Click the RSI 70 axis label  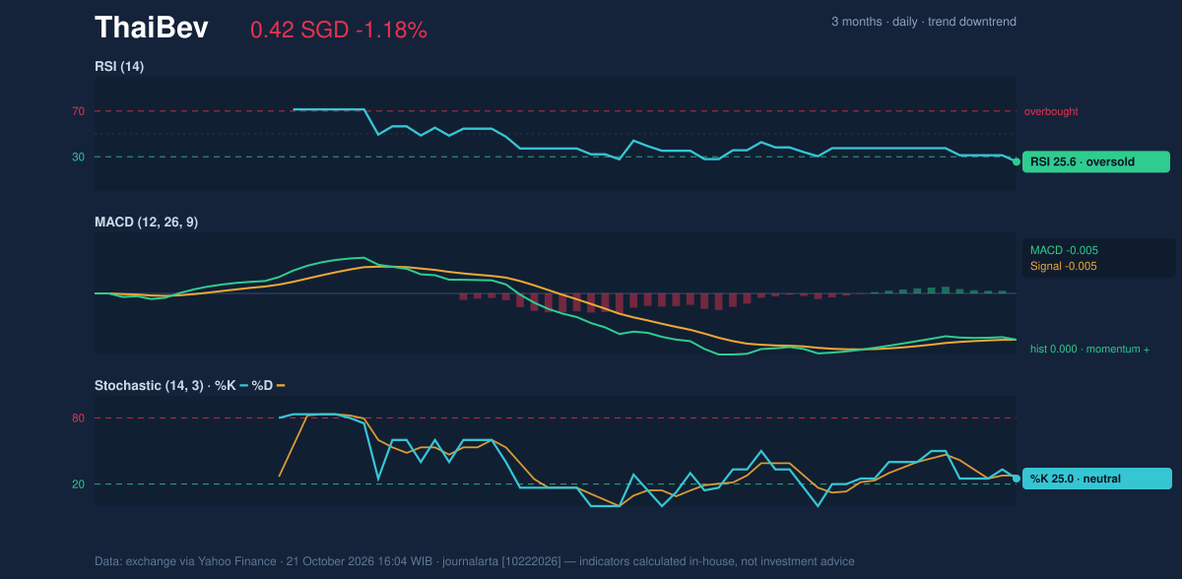point(78,111)
